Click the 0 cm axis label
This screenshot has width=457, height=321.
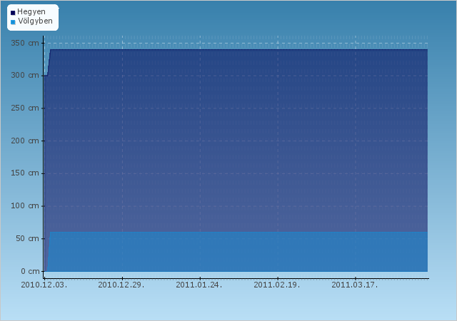[30, 271]
